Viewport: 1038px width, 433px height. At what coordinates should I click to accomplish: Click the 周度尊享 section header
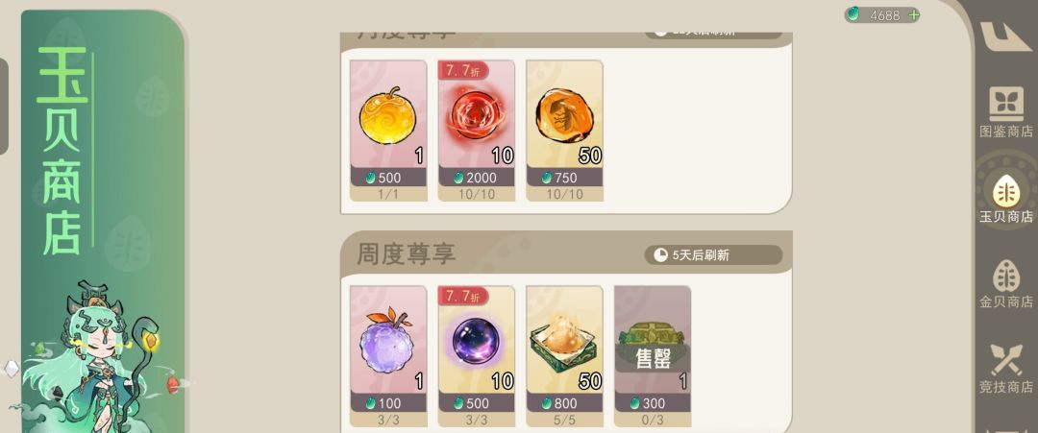point(406,253)
